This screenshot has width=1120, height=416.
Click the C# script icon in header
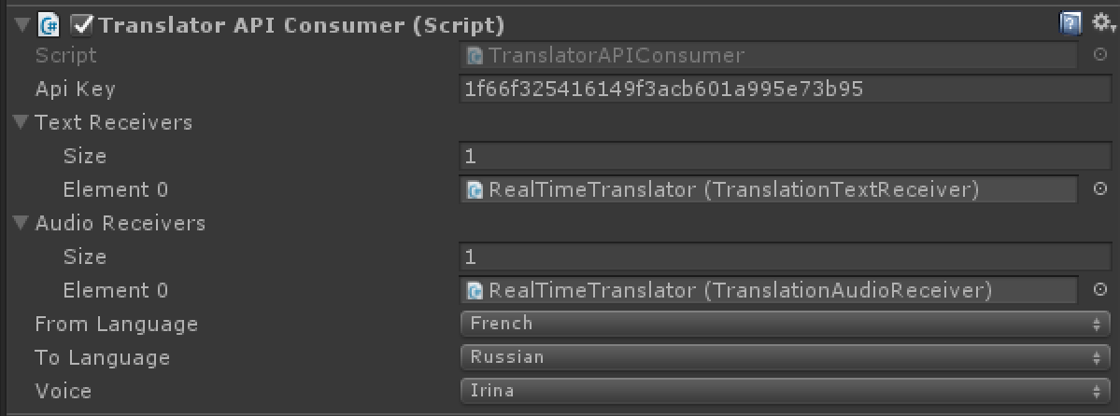[50, 26]
